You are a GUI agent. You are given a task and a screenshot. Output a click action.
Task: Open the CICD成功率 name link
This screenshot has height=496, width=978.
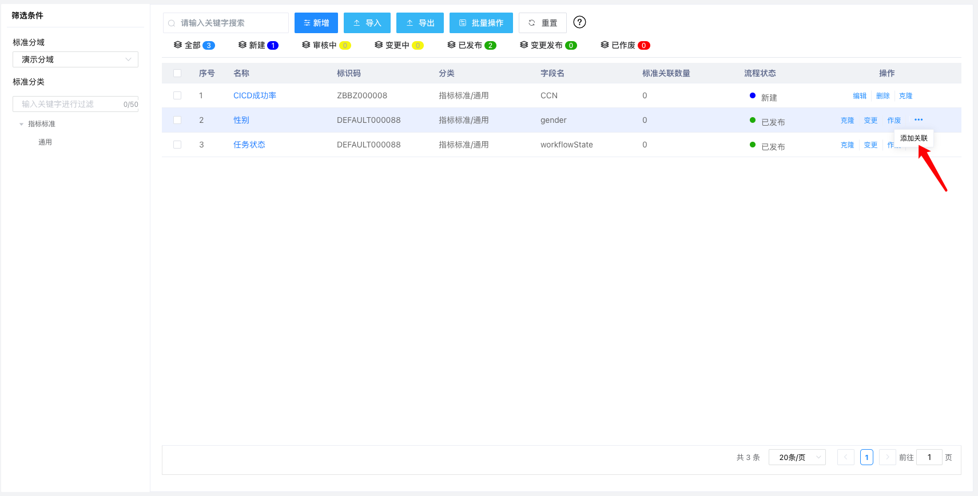(x=255, y=95)
